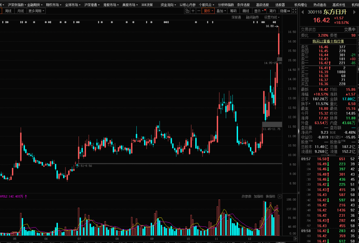Toggle 深股通 indicator on chart
This screenshot has width=359, height=243.
236,17
